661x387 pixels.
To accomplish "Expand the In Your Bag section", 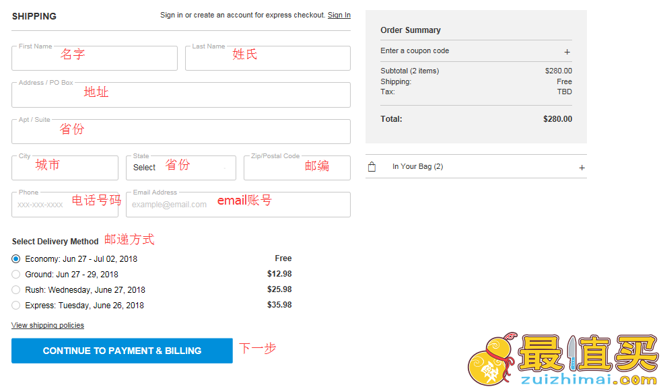I will click(x=476, y=166).
